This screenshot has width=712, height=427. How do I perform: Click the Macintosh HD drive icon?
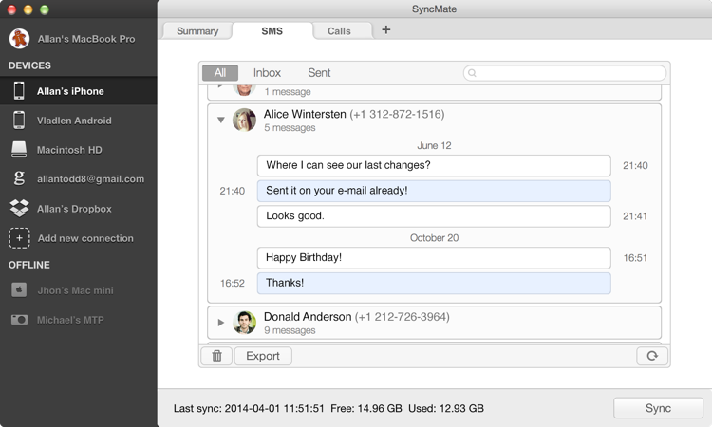coord(19,149)
